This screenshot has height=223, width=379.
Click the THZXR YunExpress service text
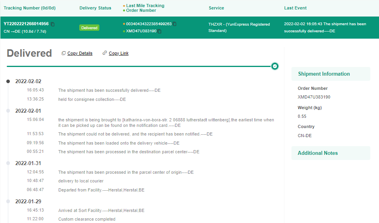coord(239,27)
